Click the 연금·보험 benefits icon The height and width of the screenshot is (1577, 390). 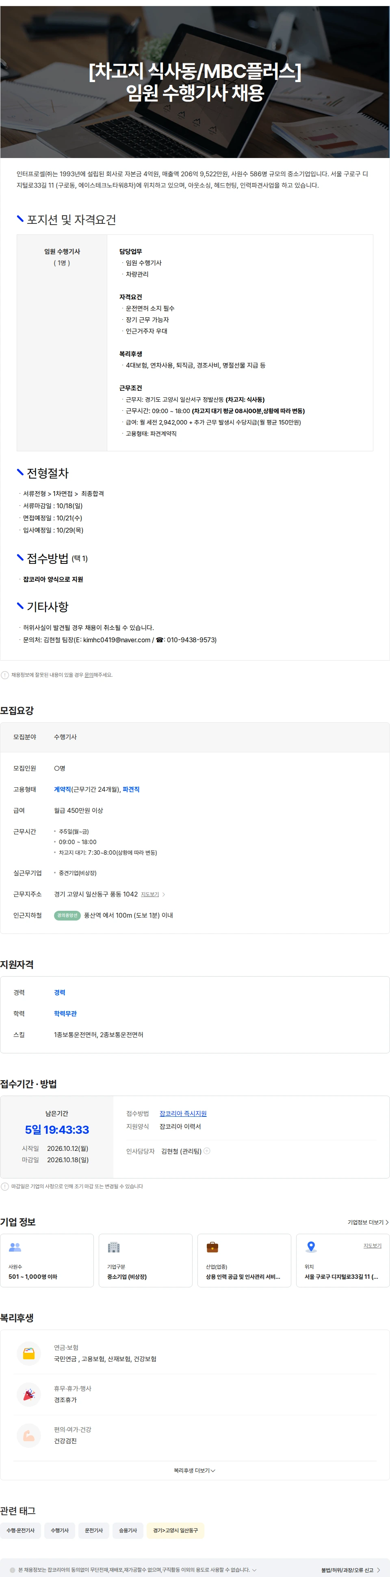tap(29, 1354)
